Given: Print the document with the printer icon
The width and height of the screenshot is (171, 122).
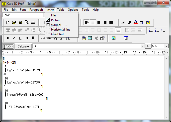Looking at the screenshot, I should (33, 22).
